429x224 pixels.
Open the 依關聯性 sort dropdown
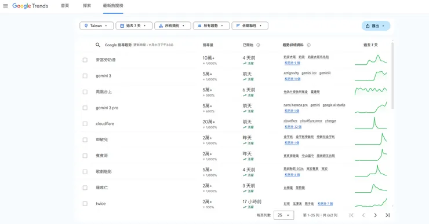(250, 25)
